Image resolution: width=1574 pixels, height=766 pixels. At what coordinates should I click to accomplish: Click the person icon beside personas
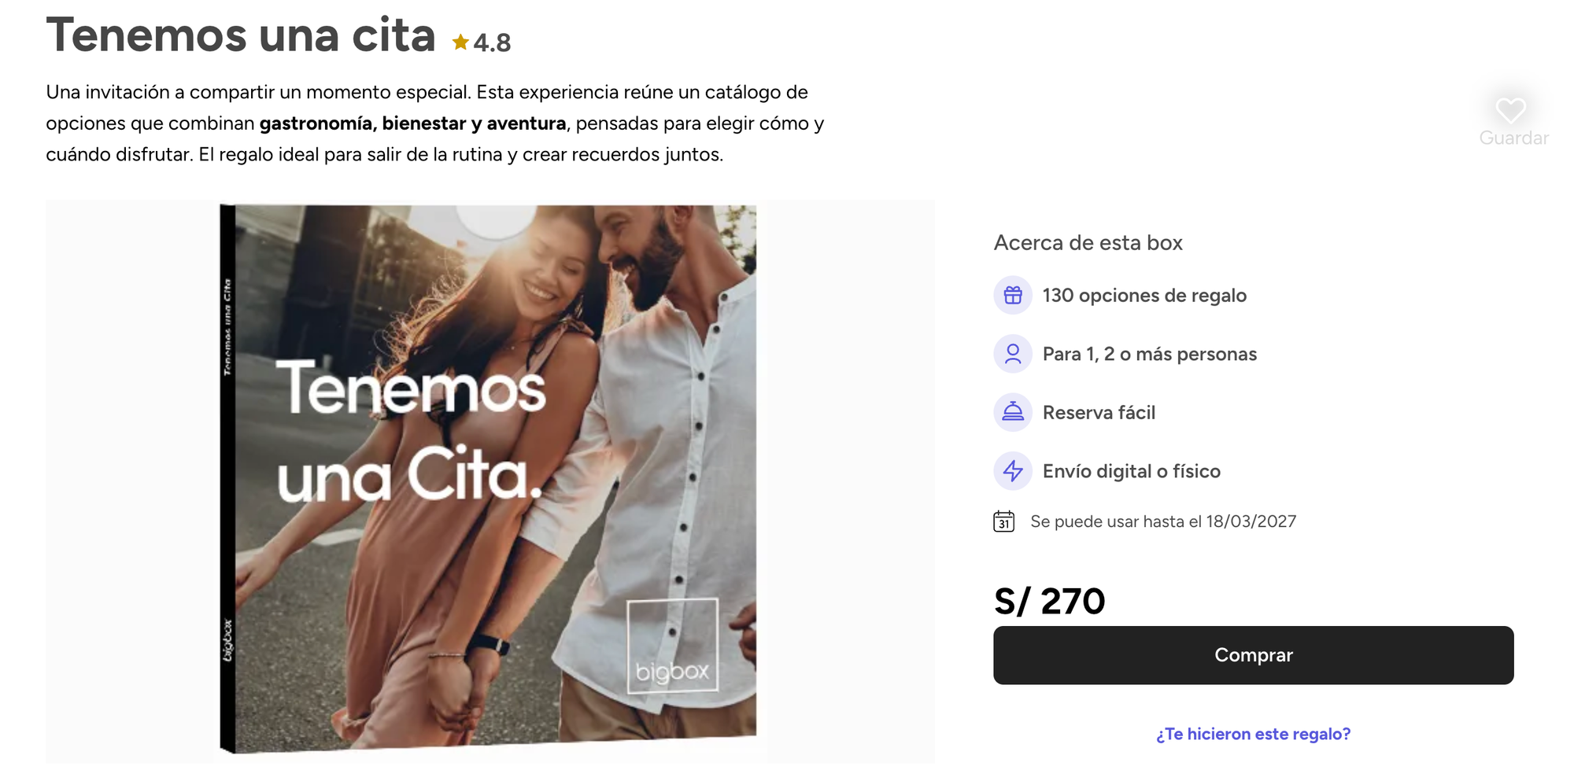(1013, 354)
